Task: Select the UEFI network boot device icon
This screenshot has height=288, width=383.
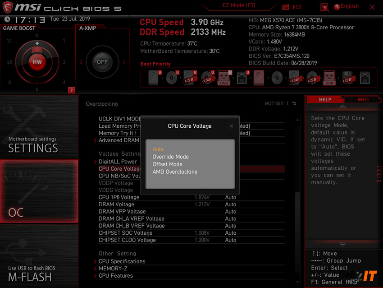Action: click(242, 78)
